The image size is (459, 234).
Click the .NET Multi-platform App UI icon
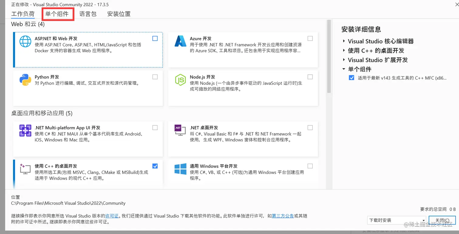point(25,131)
